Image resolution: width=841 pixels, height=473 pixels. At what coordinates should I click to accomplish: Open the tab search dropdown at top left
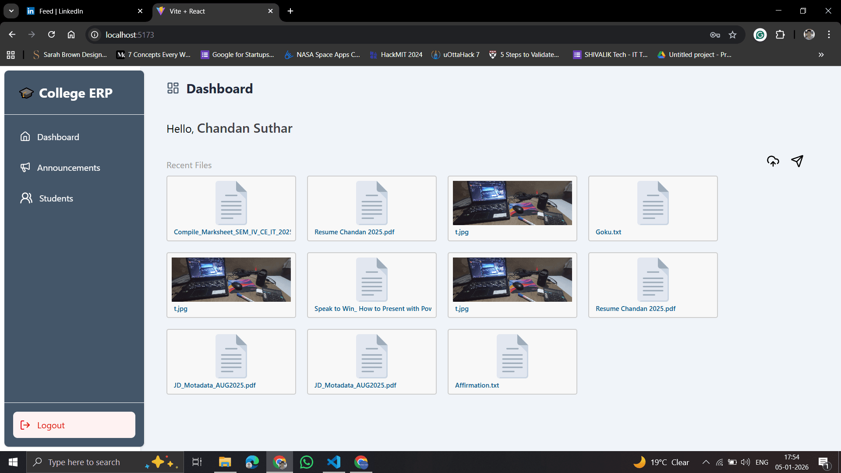(x=11, y=11)
